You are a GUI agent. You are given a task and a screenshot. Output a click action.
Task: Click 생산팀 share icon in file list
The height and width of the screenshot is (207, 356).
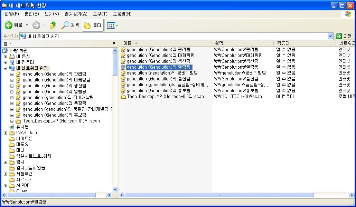coord(123,61)
